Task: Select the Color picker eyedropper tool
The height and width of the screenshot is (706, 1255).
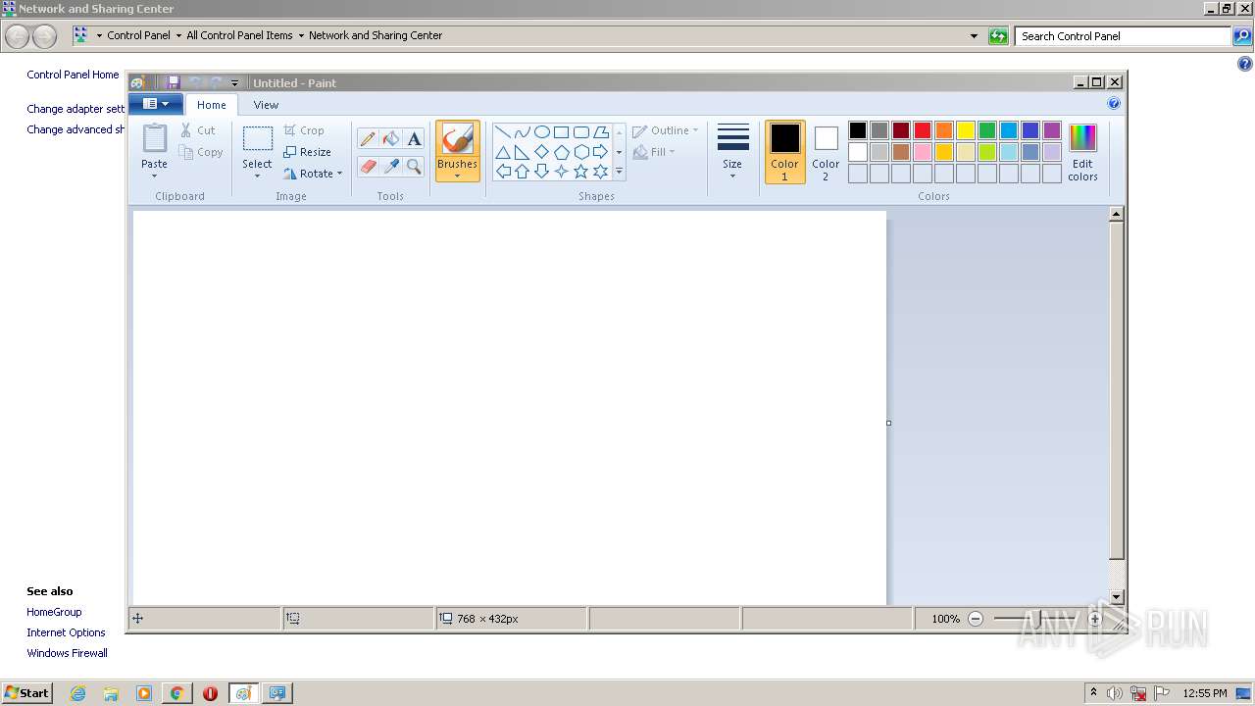Action: tap(391, 167)
